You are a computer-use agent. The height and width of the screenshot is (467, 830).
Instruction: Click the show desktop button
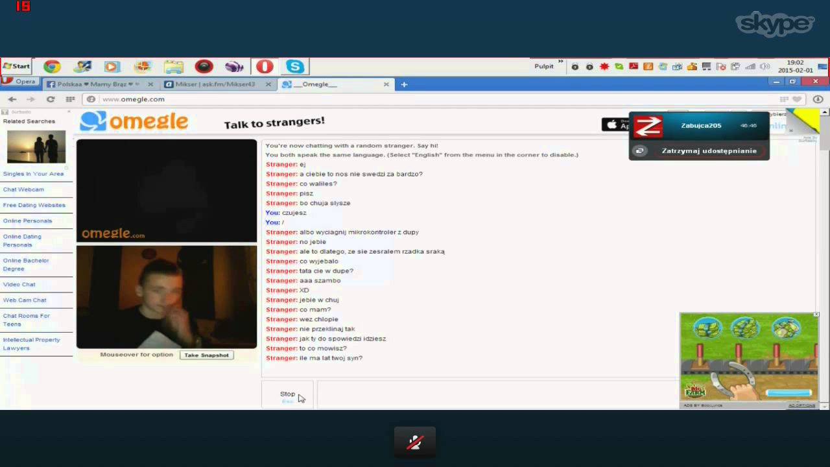point(823,66)
